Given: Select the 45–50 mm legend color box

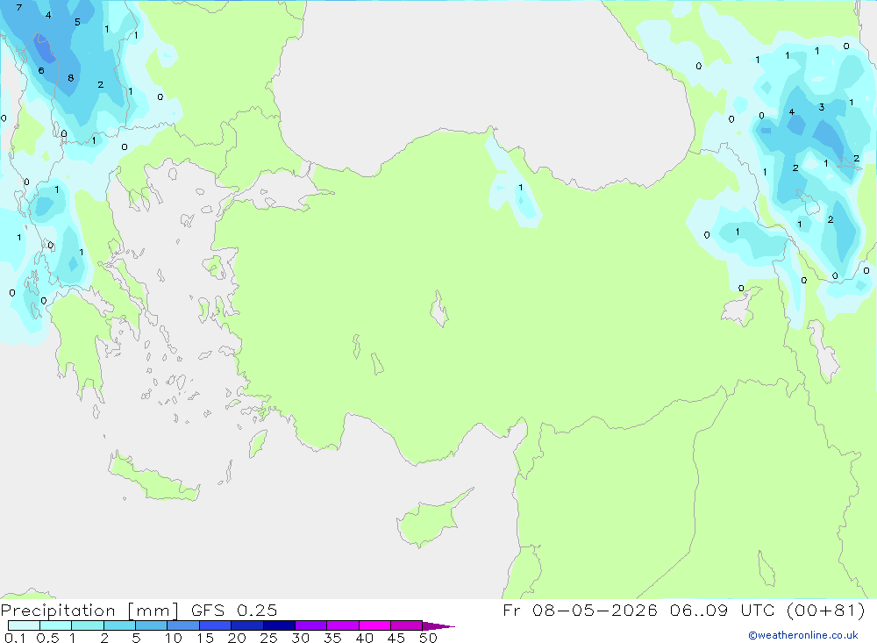Looking at the screenshot, I should 406,625.
